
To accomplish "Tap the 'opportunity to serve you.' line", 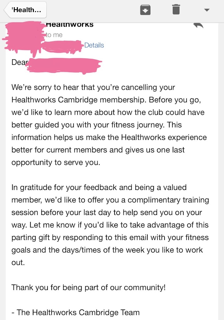I will 56,162.
